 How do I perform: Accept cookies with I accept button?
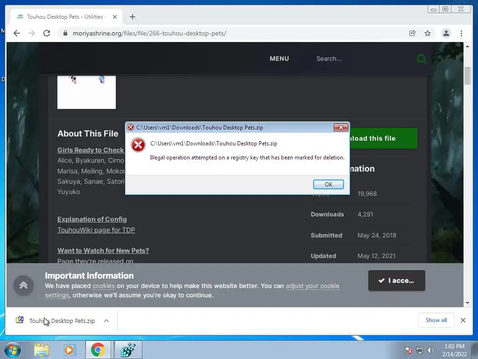click(x=397, y=280)
